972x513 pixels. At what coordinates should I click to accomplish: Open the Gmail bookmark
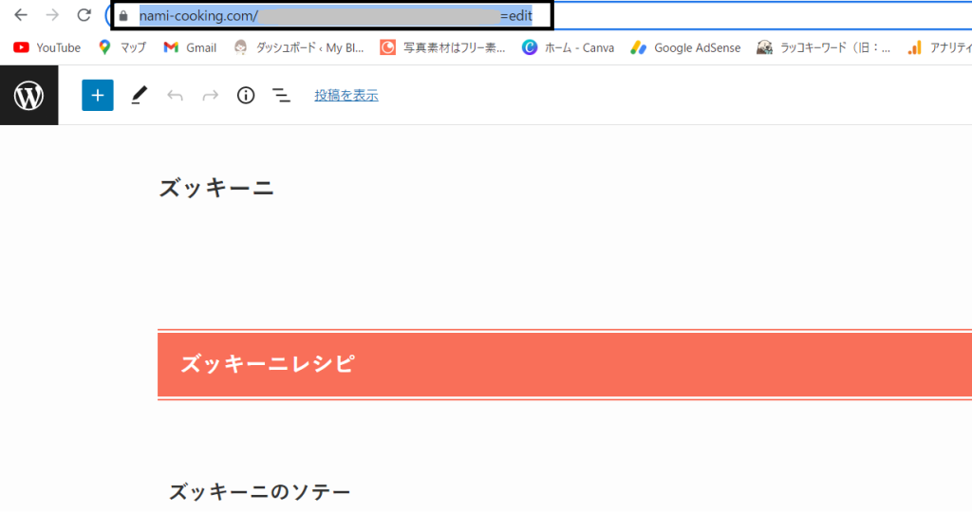coord(190,47)
